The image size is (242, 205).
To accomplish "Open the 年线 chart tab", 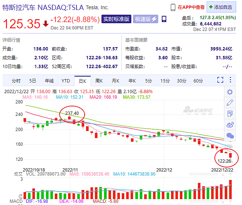I will click(x=49, y=81).
